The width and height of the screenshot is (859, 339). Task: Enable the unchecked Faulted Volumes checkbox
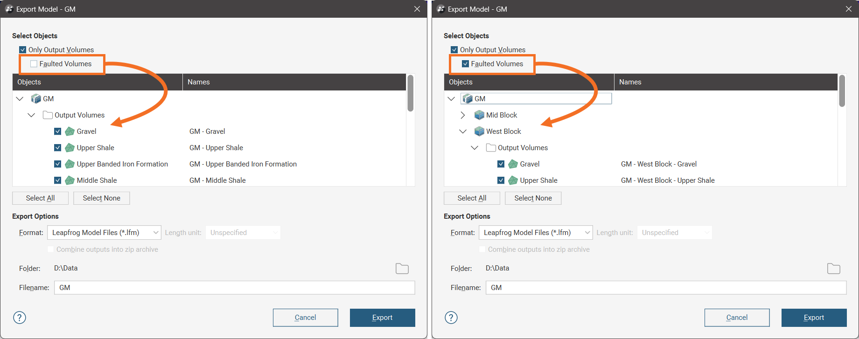click(34, 64)
